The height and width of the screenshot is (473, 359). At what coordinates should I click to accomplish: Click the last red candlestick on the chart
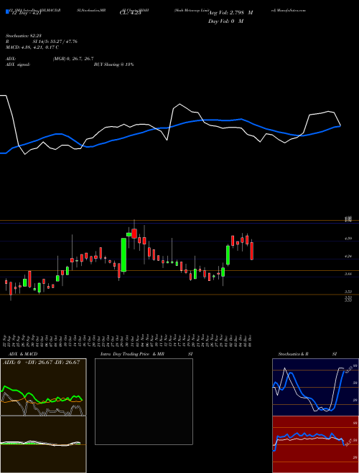tap(252, 249)
